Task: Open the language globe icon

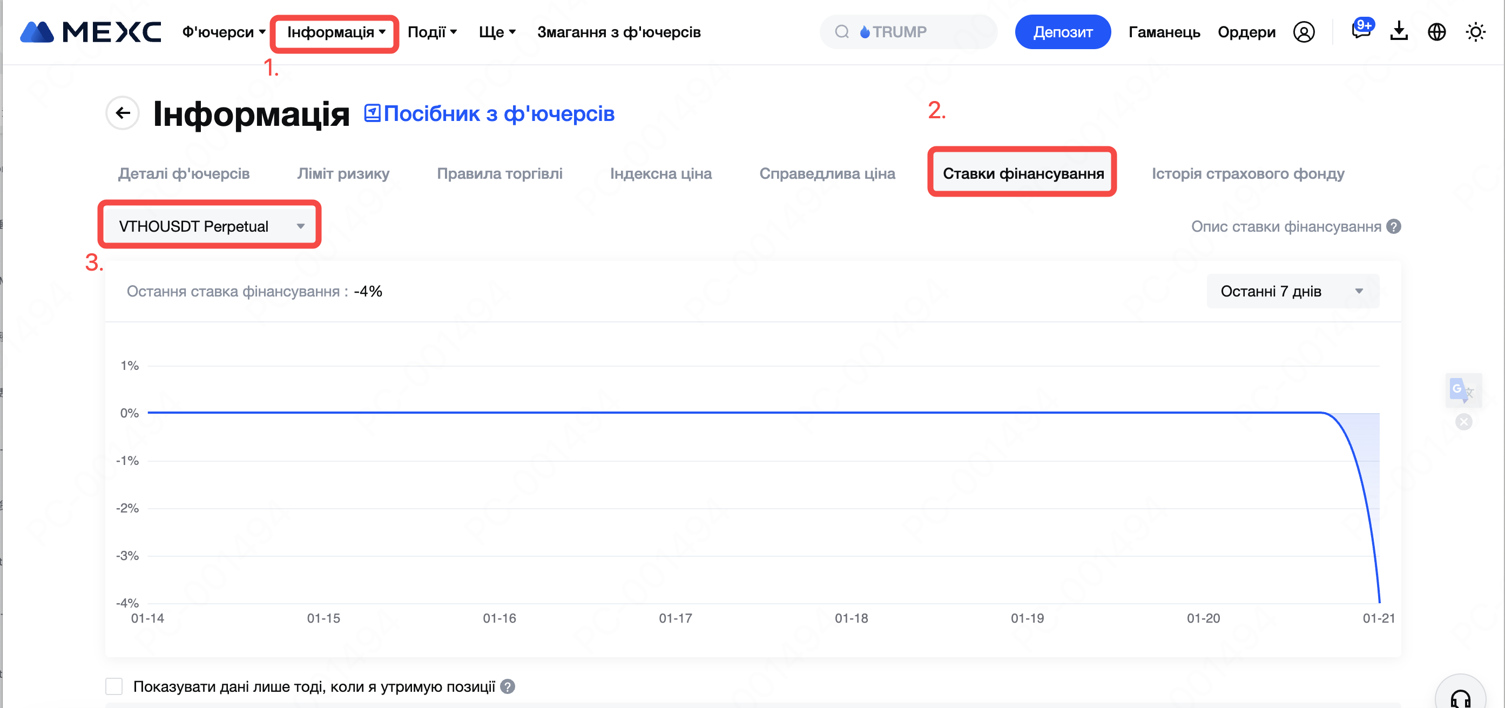Action: (x=1436, y=31)
